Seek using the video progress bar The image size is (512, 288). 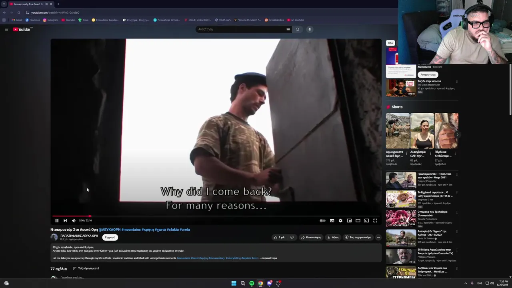pyautogui.click(x=216, y=216)
